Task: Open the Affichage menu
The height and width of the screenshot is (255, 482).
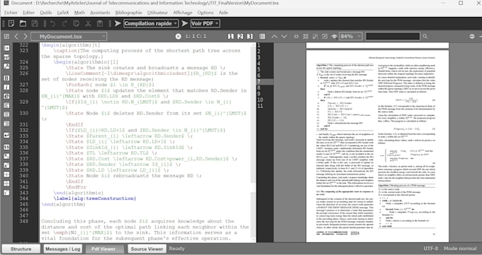Action: [x=183, y=13]
